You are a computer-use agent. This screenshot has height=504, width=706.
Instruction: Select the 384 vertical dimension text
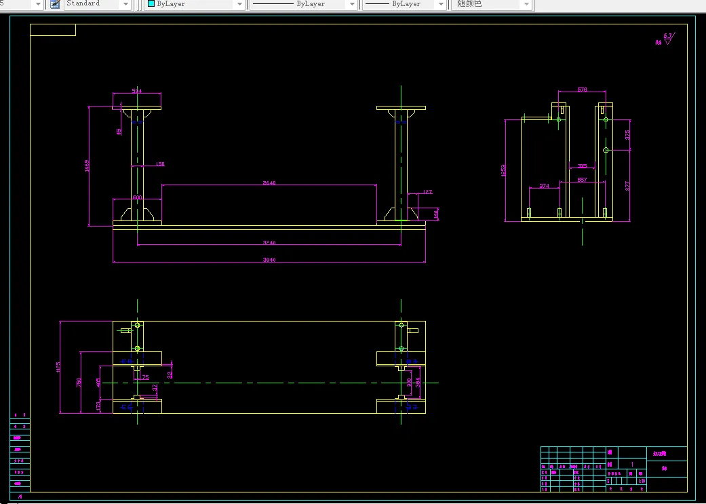tap(417, 383)
